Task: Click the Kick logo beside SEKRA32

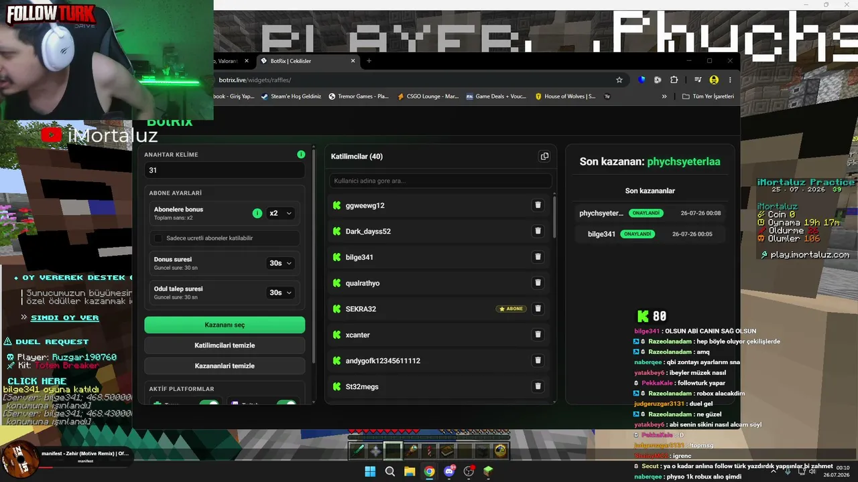Action: point(337,309)
